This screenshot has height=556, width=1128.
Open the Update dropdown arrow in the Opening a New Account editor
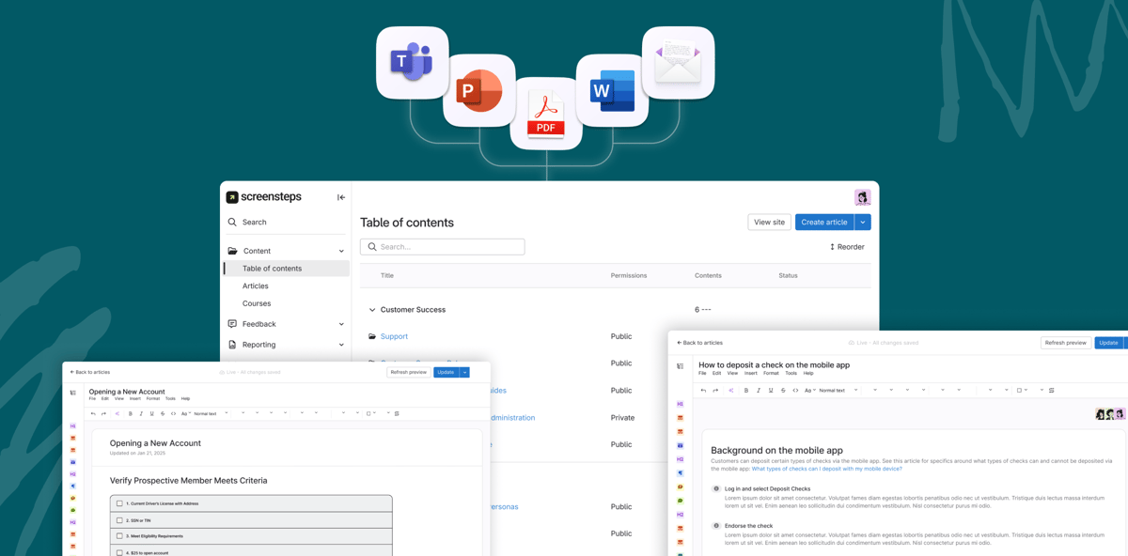click(464, 373)
